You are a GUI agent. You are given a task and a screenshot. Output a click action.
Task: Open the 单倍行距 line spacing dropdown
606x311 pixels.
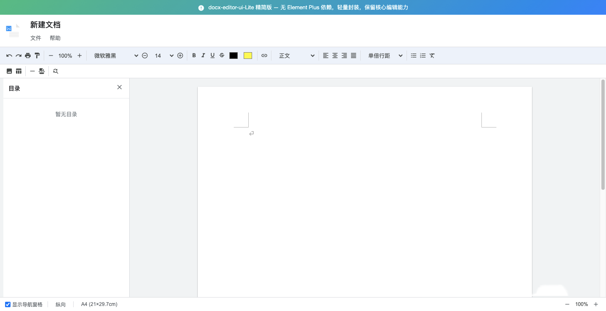(385, 56)
